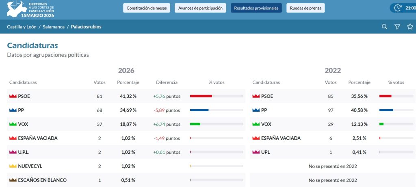The height and width of the screenshot is (190, 416).
Task: Click PP percentage 34,69 %
Action: click(x=128, y=110)
